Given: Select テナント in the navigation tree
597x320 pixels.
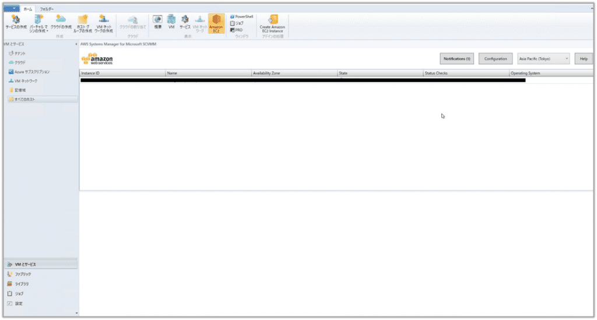Looking at the screenshot, I should tap(17, 54).
